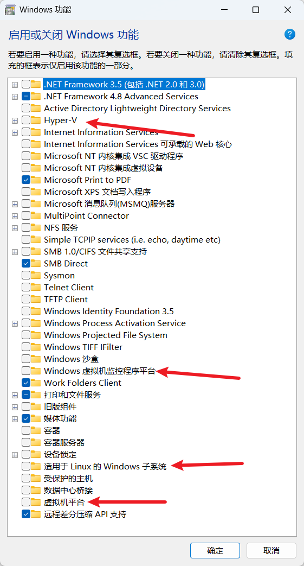
Task: Click the Hyper-V folder icon
Action: coord(36,120)
